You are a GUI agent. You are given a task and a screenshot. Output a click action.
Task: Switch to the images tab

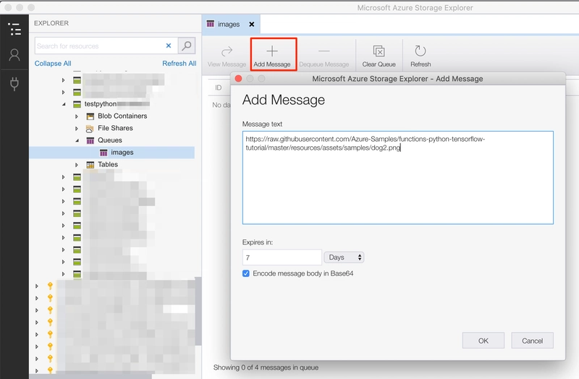click(x=228, y=24)
